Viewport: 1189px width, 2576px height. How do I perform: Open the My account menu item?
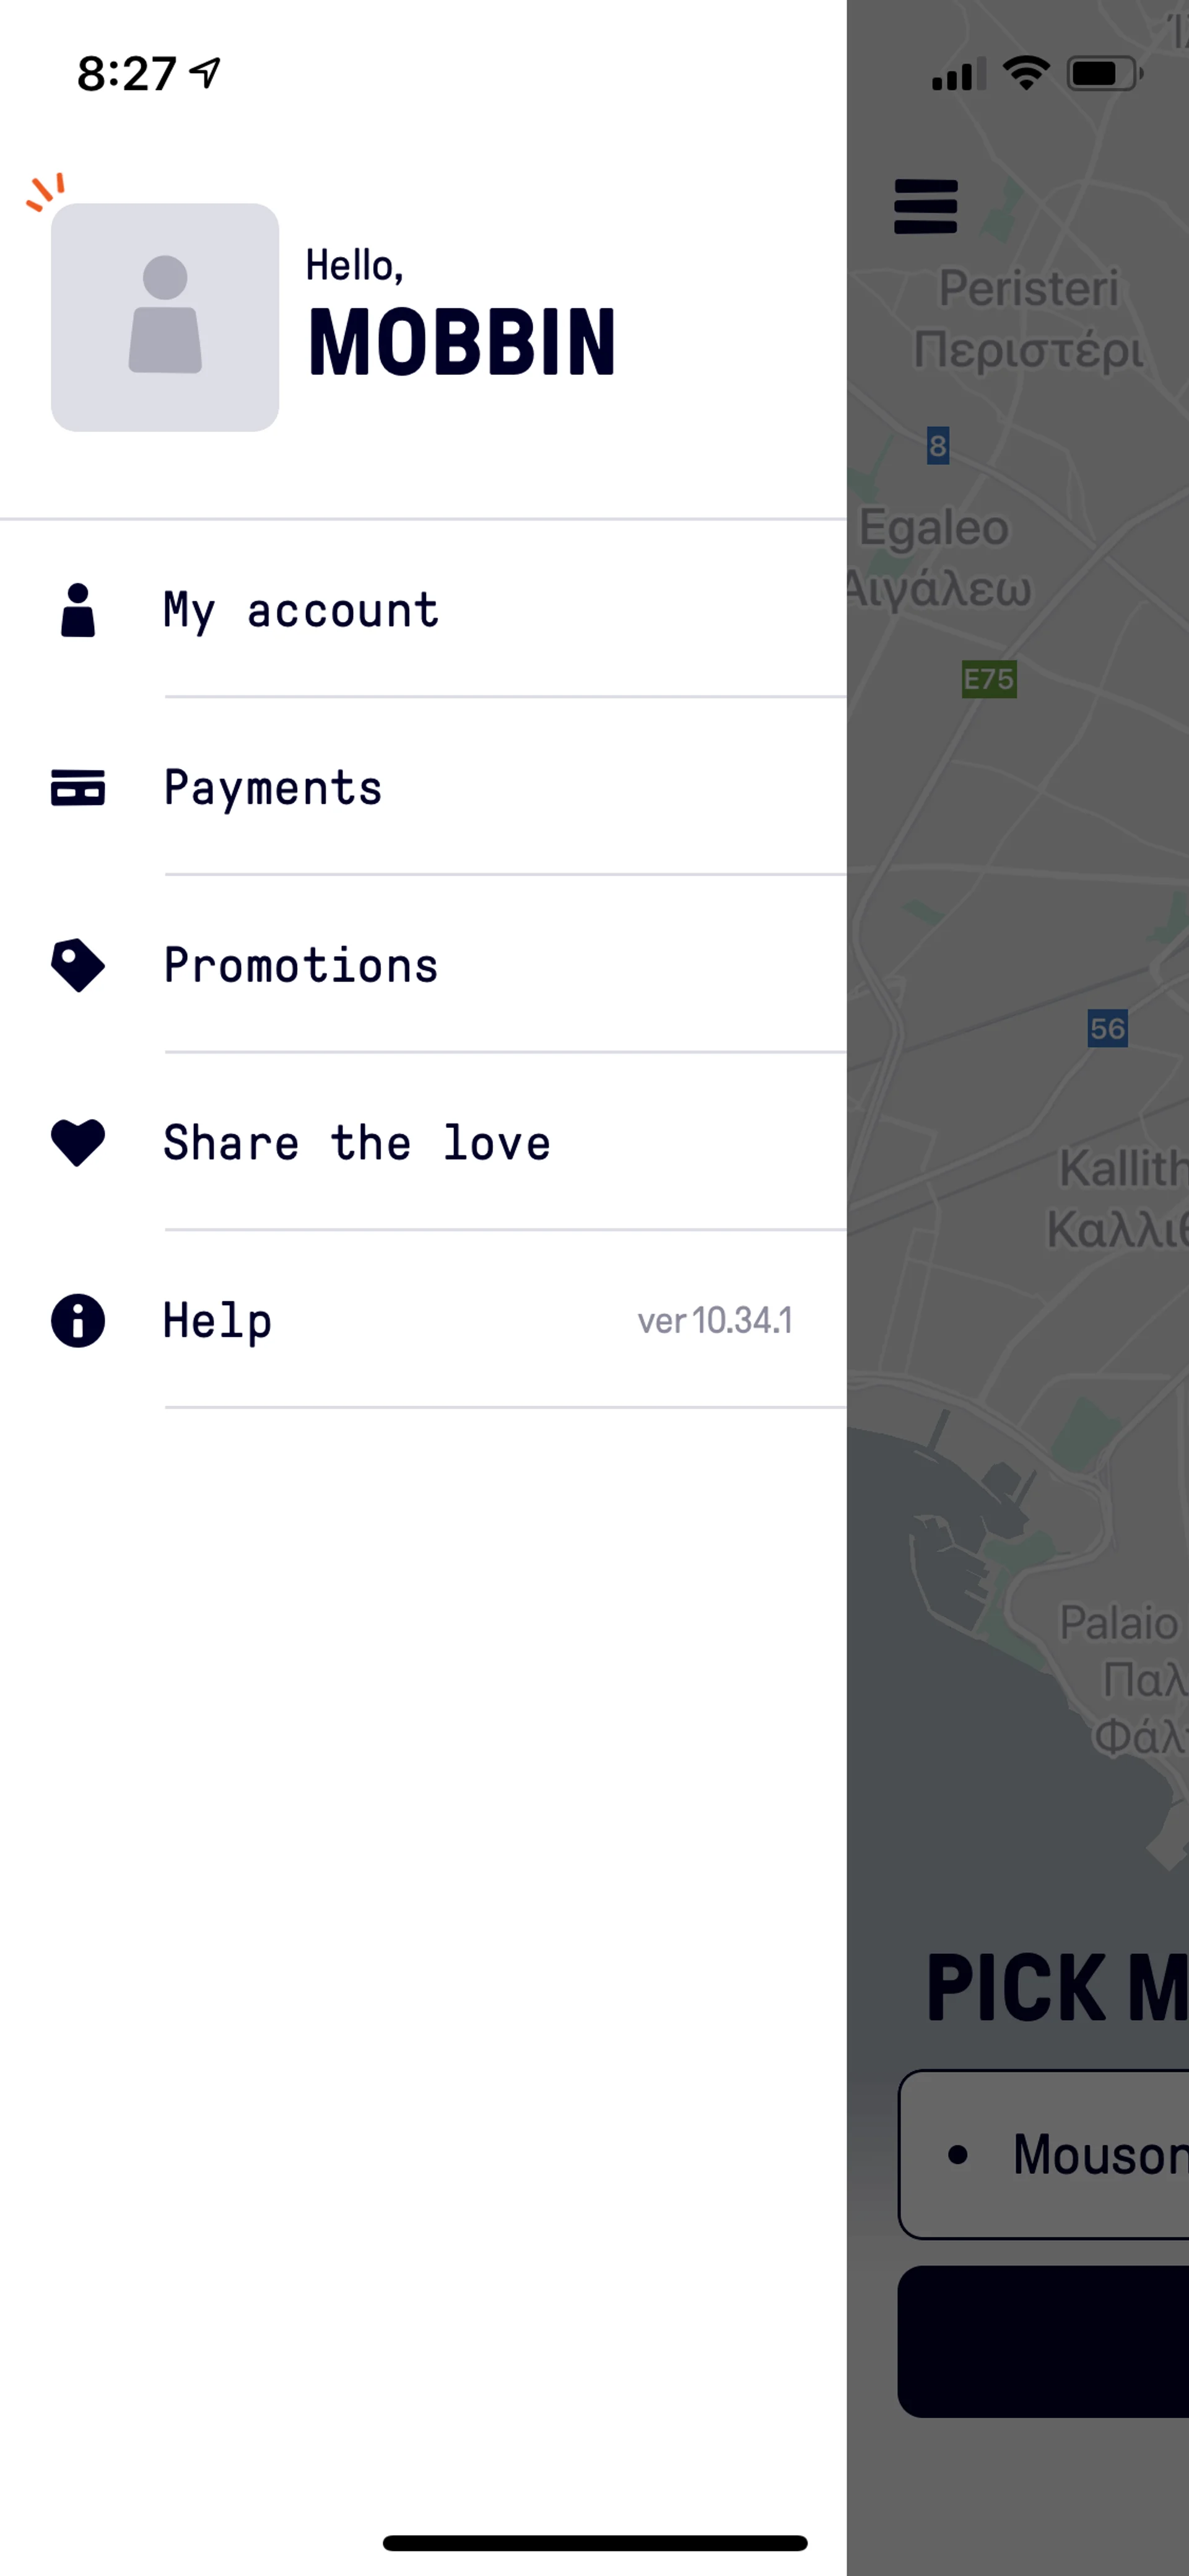pos(301,610)
